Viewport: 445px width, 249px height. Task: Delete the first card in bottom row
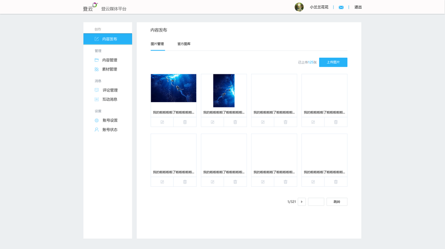pyautogui.click(x=185, y=182)
